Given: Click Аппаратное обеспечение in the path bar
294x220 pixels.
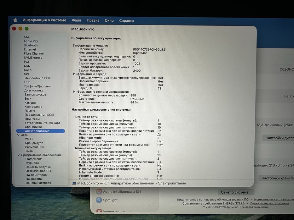Looking at the screenshot, I should pyautogui.click(x=132, y=183).
